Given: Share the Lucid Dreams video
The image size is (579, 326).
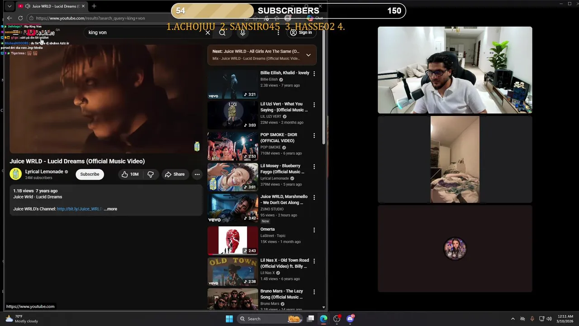Looking at the screenshot, I should tap(175, 174).
